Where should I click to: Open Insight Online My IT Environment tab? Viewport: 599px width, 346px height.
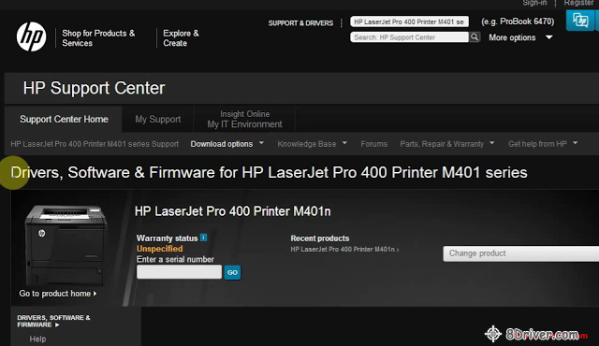(x=244, y=120)
